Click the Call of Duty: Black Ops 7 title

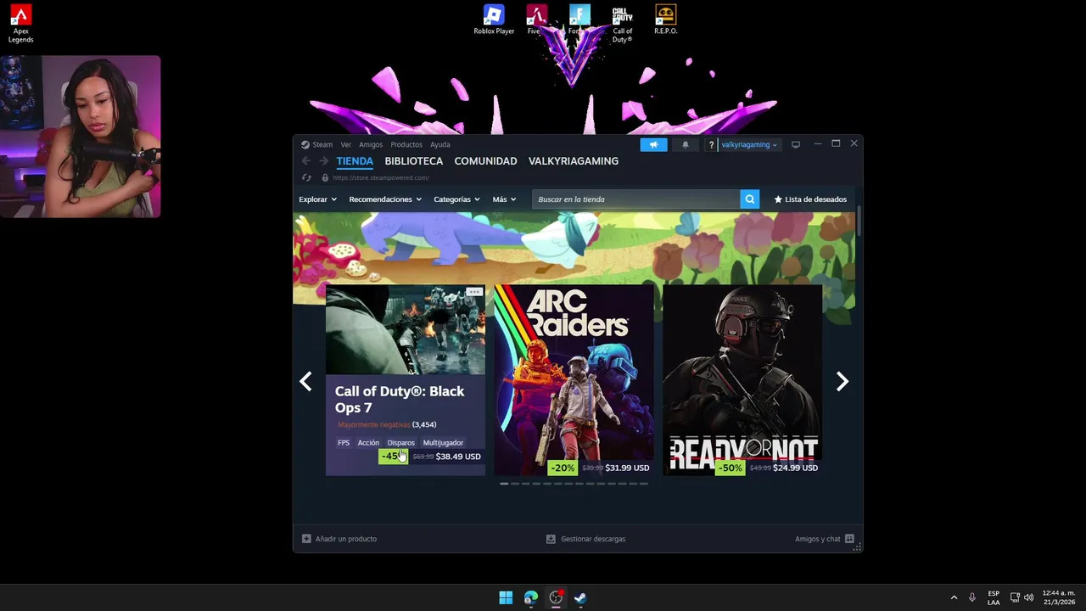point(400,400)
